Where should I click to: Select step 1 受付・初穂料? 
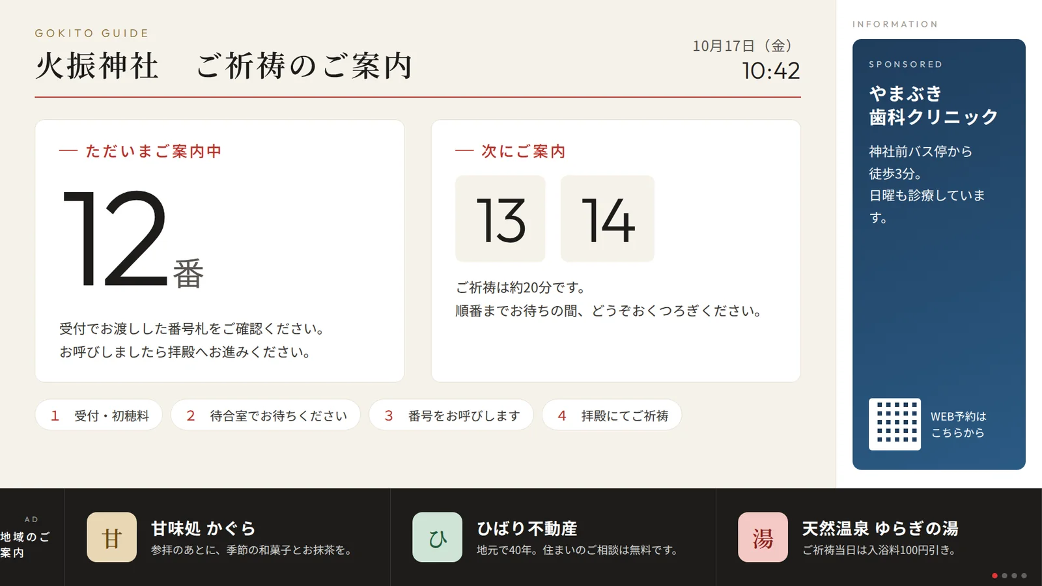[x=98, y=415]
